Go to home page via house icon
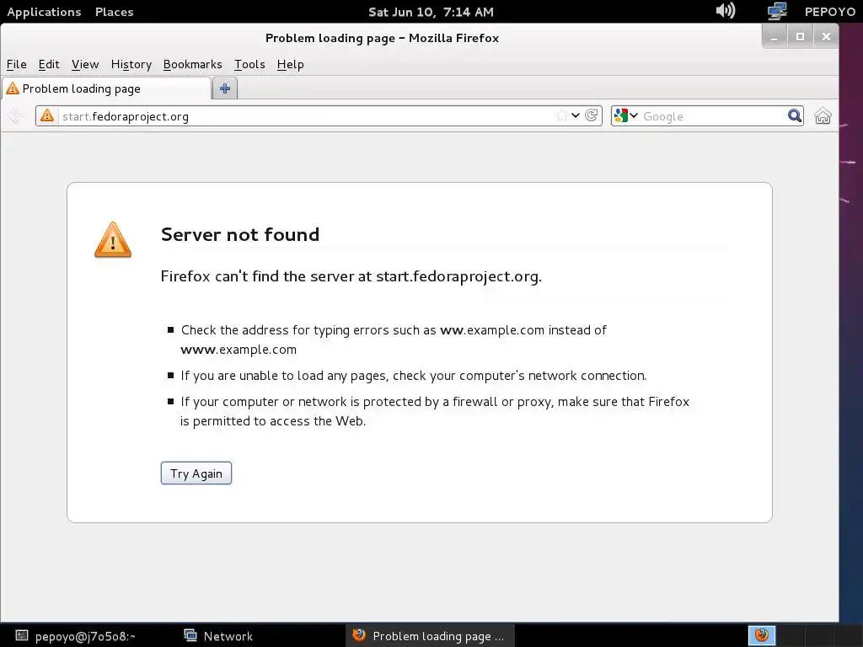Image resolution: width=863 pixels, height=647 pixels. click(x=823, y=115)
